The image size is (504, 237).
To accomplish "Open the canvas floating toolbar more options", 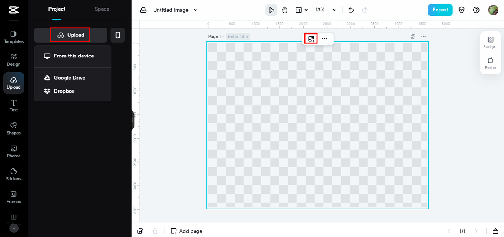I will (324, 39).
